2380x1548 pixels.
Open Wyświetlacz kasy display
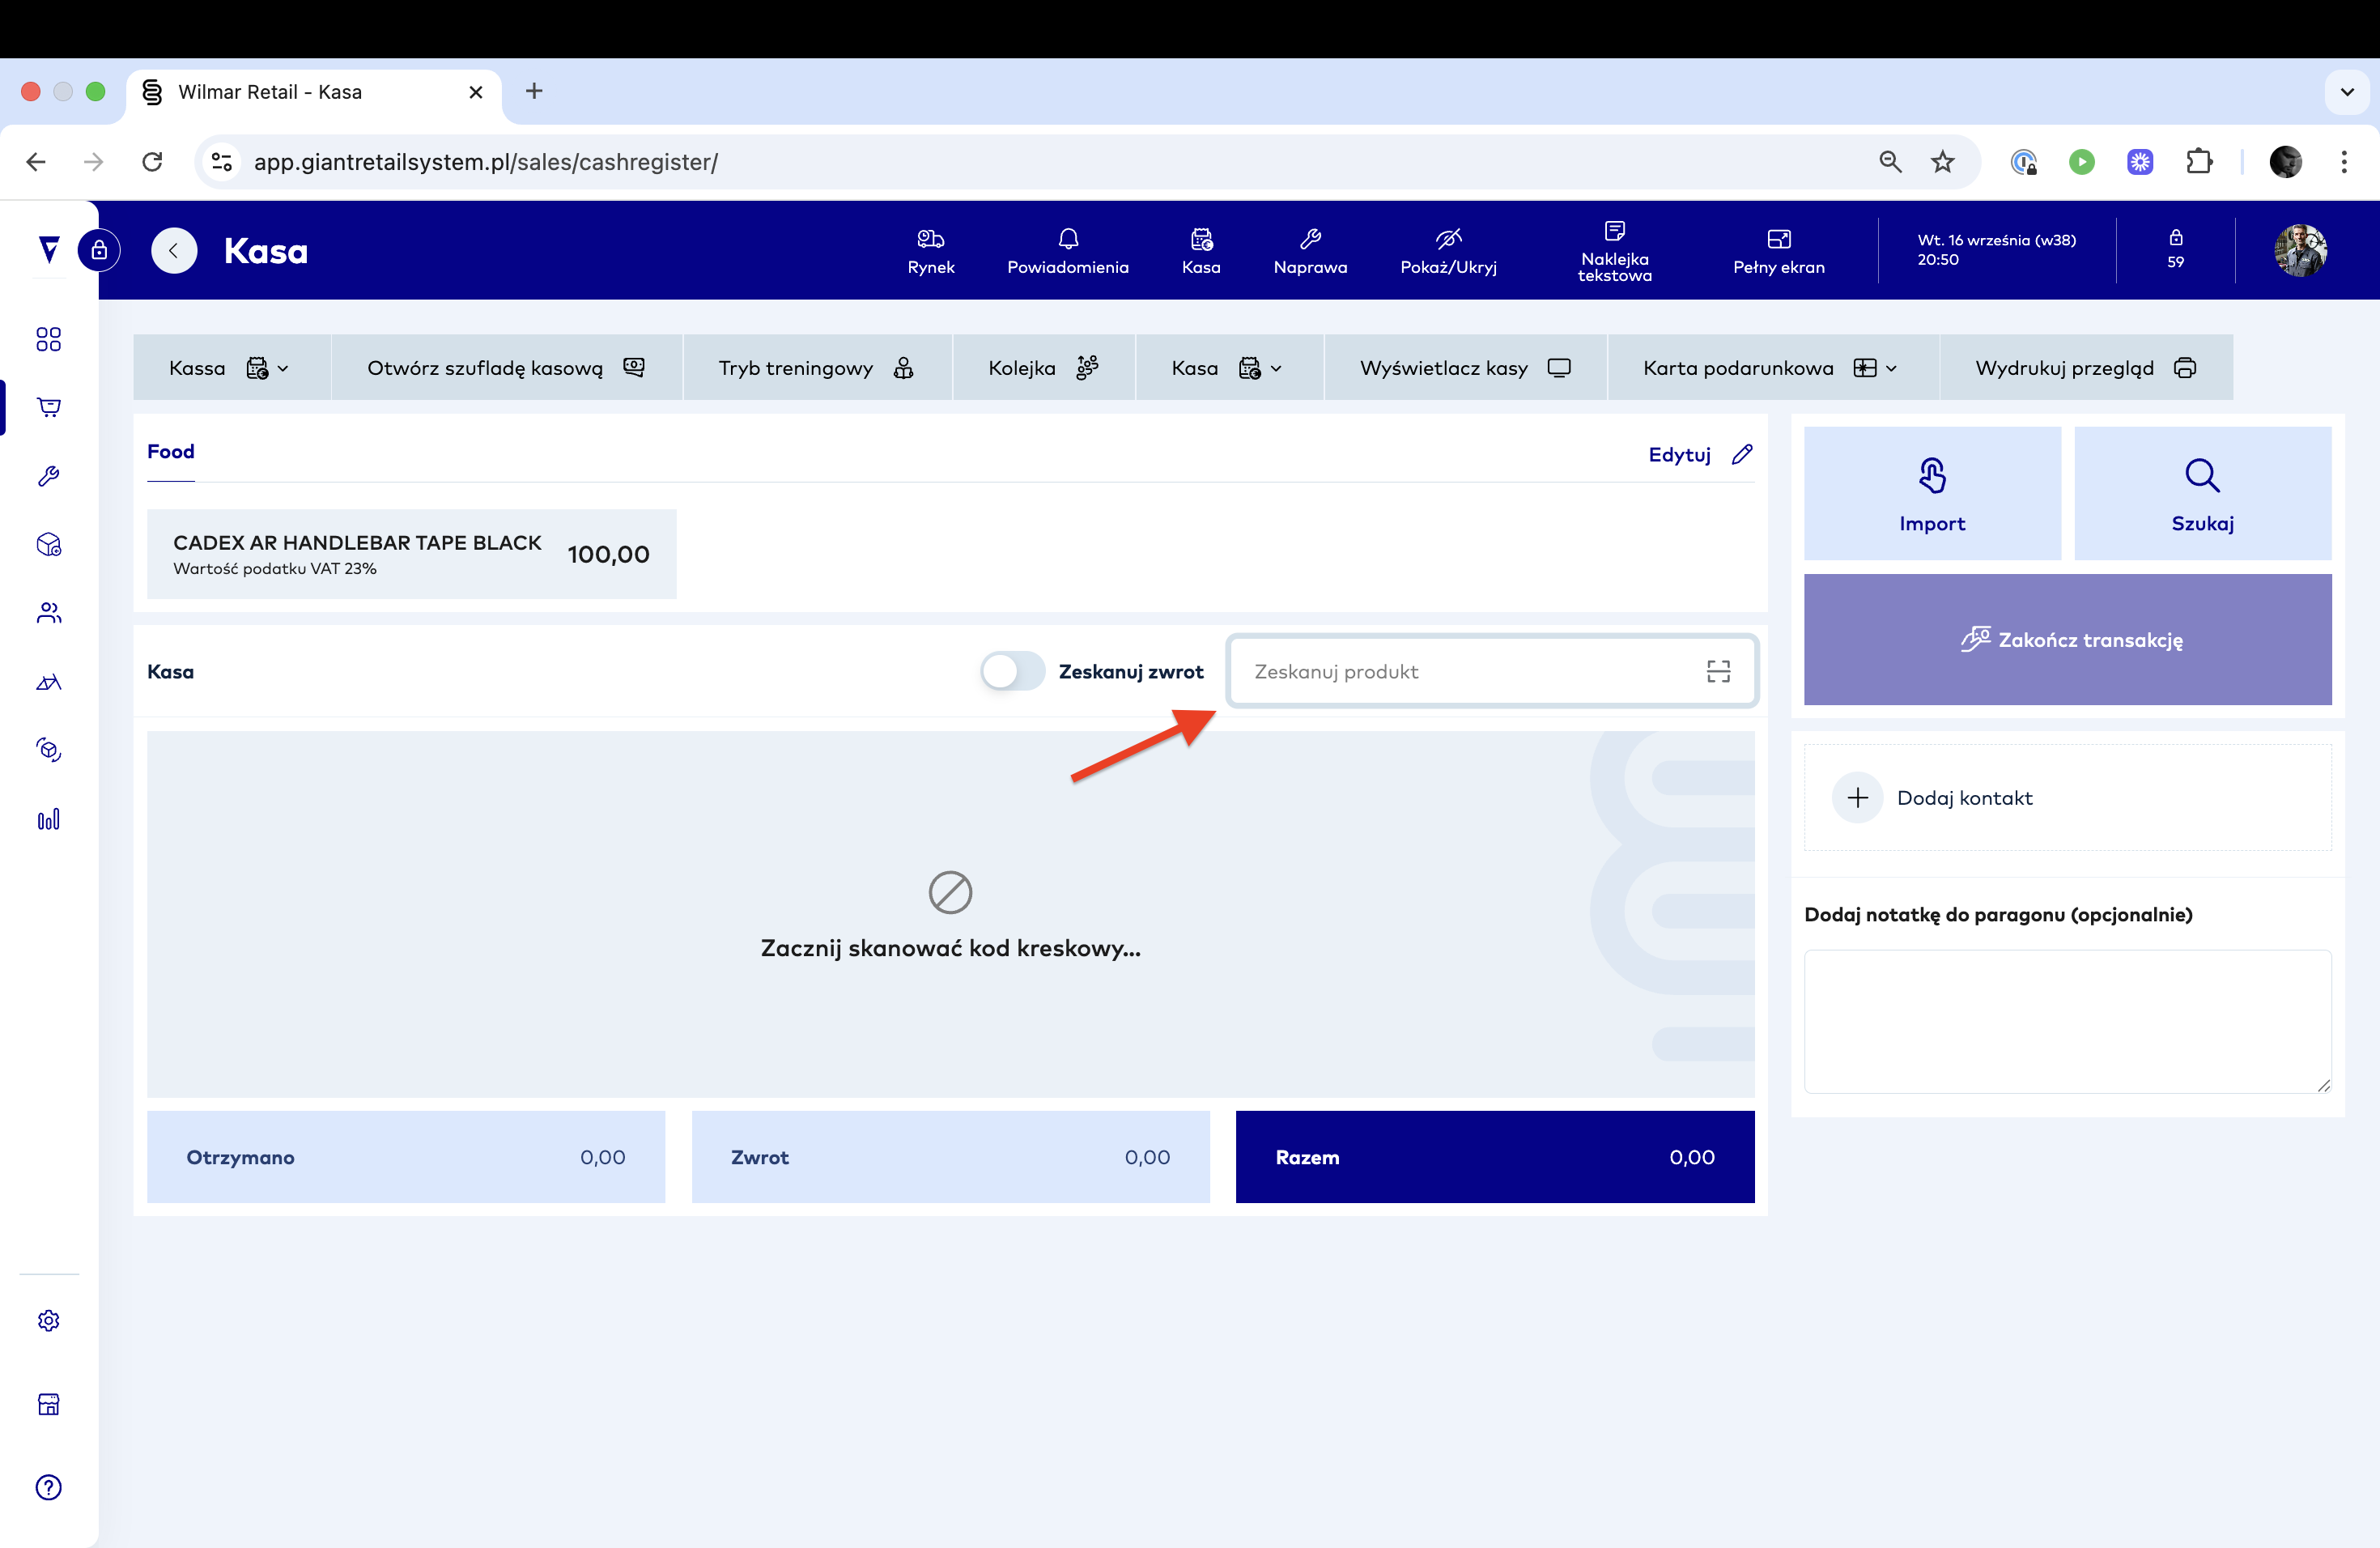point(1465,367)
